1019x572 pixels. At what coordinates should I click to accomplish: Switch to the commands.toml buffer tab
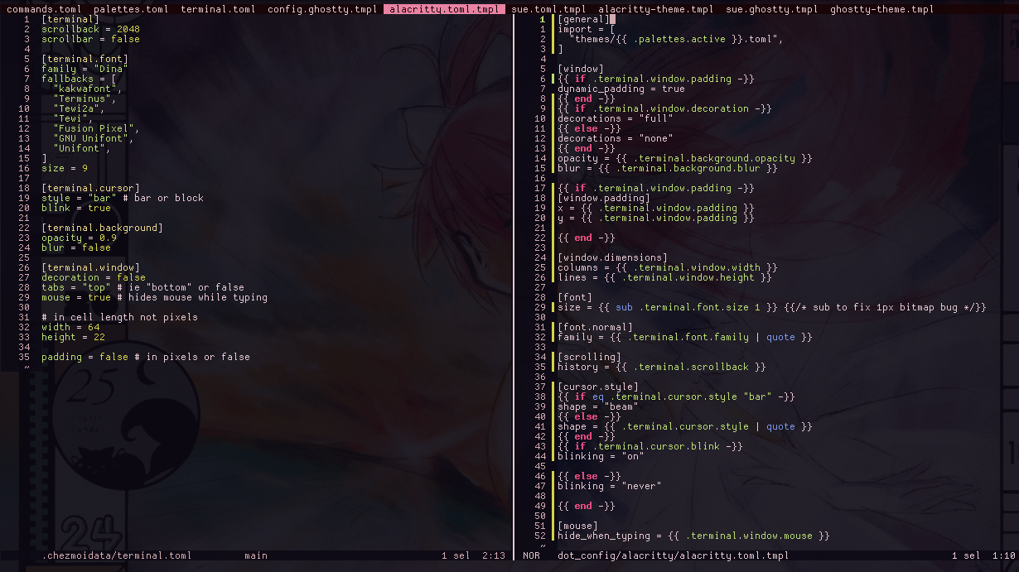(x=44, y=9)
